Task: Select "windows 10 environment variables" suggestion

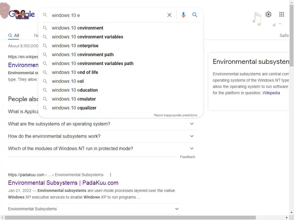Action: (87, 37)
